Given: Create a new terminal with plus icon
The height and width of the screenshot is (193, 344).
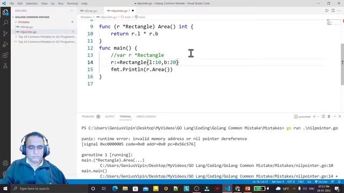Looking at the screenshot, I should (x=314, y=116).
